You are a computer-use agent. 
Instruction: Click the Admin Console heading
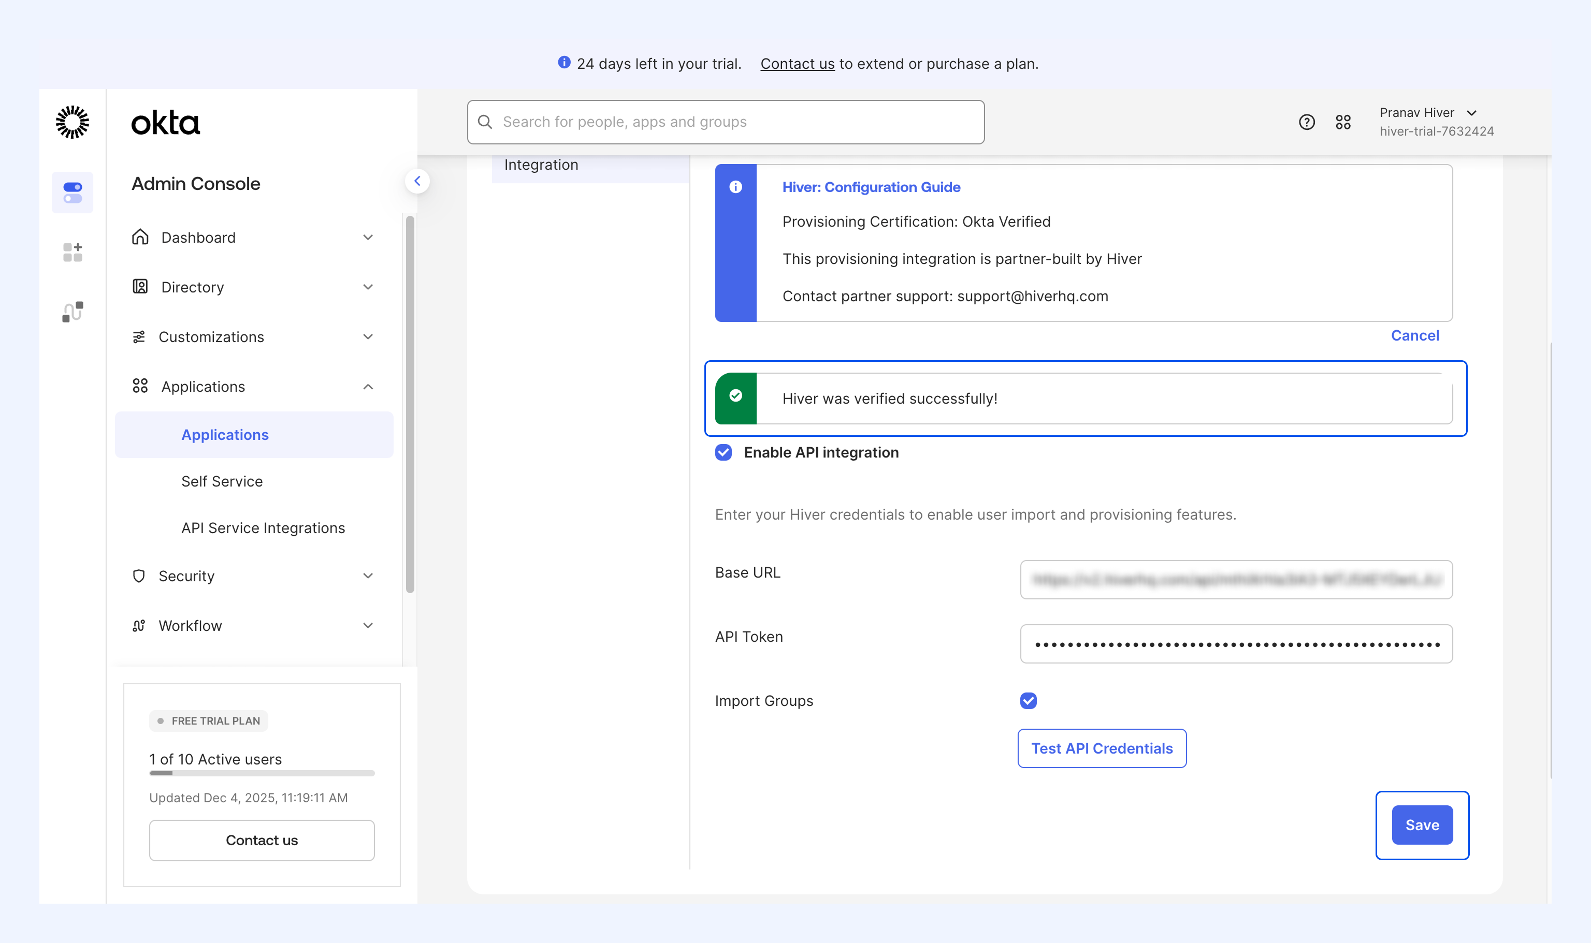[x=196, y=184]
